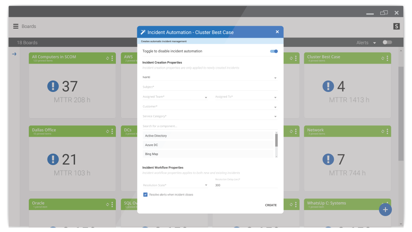
Task: Open the All Computers in SCOM board title
Action: click(x=54, y=57)
